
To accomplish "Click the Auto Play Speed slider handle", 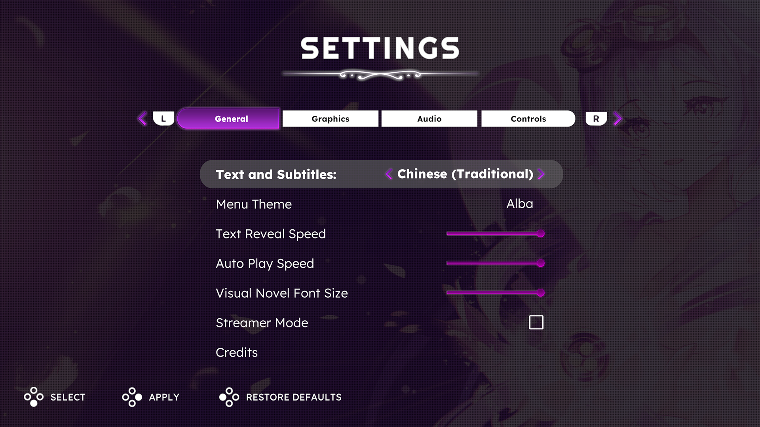I will (x=541, y=263).
